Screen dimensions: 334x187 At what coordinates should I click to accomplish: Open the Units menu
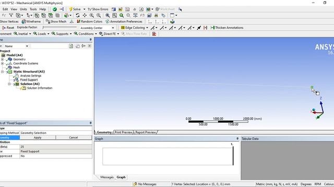point(23,9)
